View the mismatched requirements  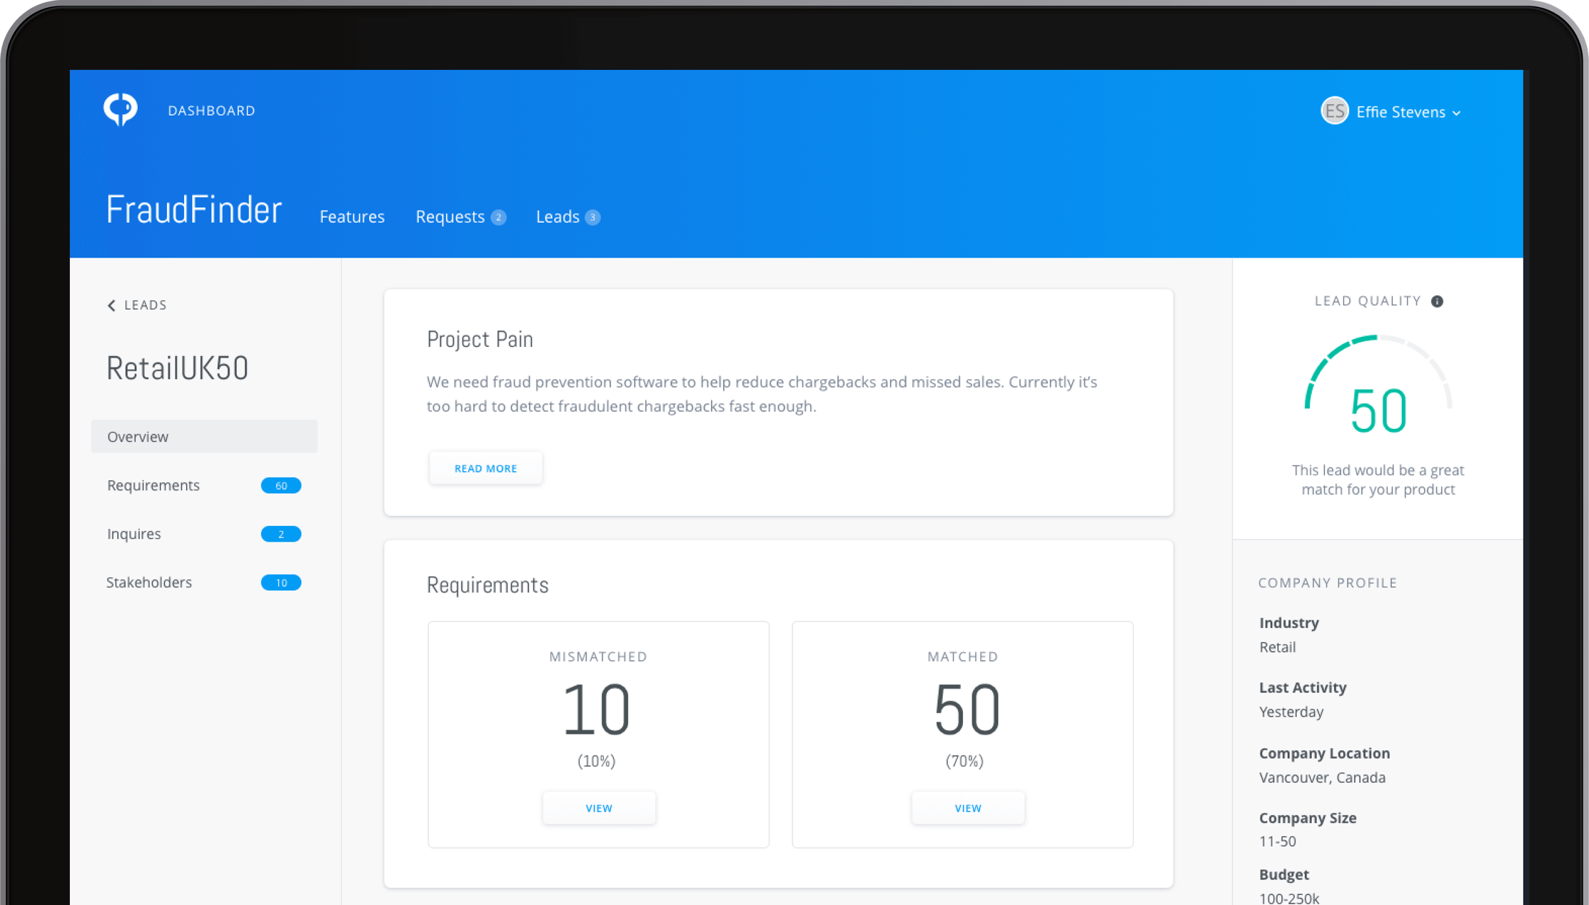[598, 808]
